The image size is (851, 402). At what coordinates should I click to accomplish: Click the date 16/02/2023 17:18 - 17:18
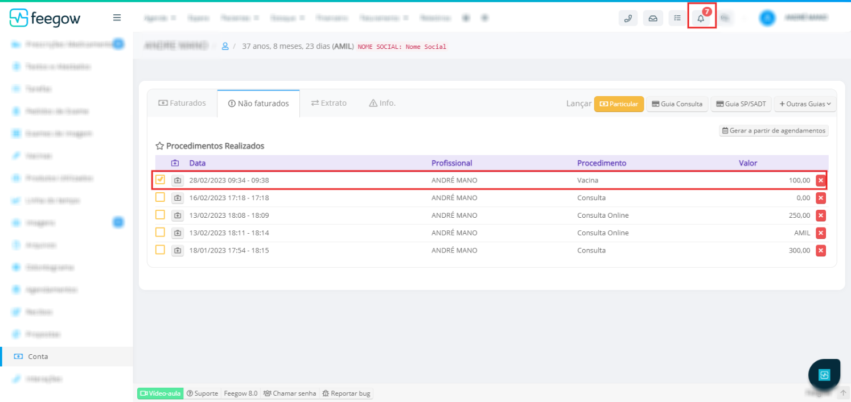[229, 198]
